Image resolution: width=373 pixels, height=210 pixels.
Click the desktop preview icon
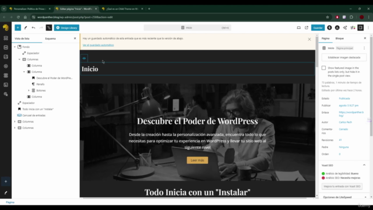point(298,27)
